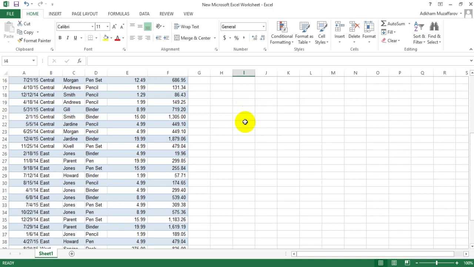Toggle Wrap Text

tap(187, 27)
